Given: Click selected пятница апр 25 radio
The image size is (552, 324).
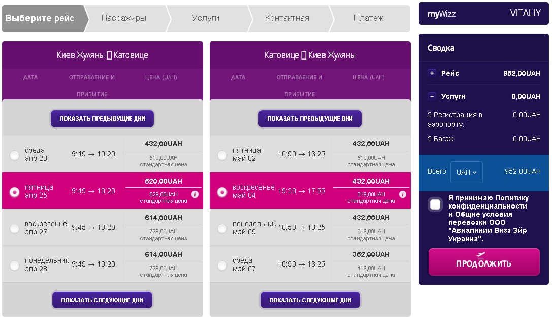Looking at the screenshot, I should click(x=14, y=192).
